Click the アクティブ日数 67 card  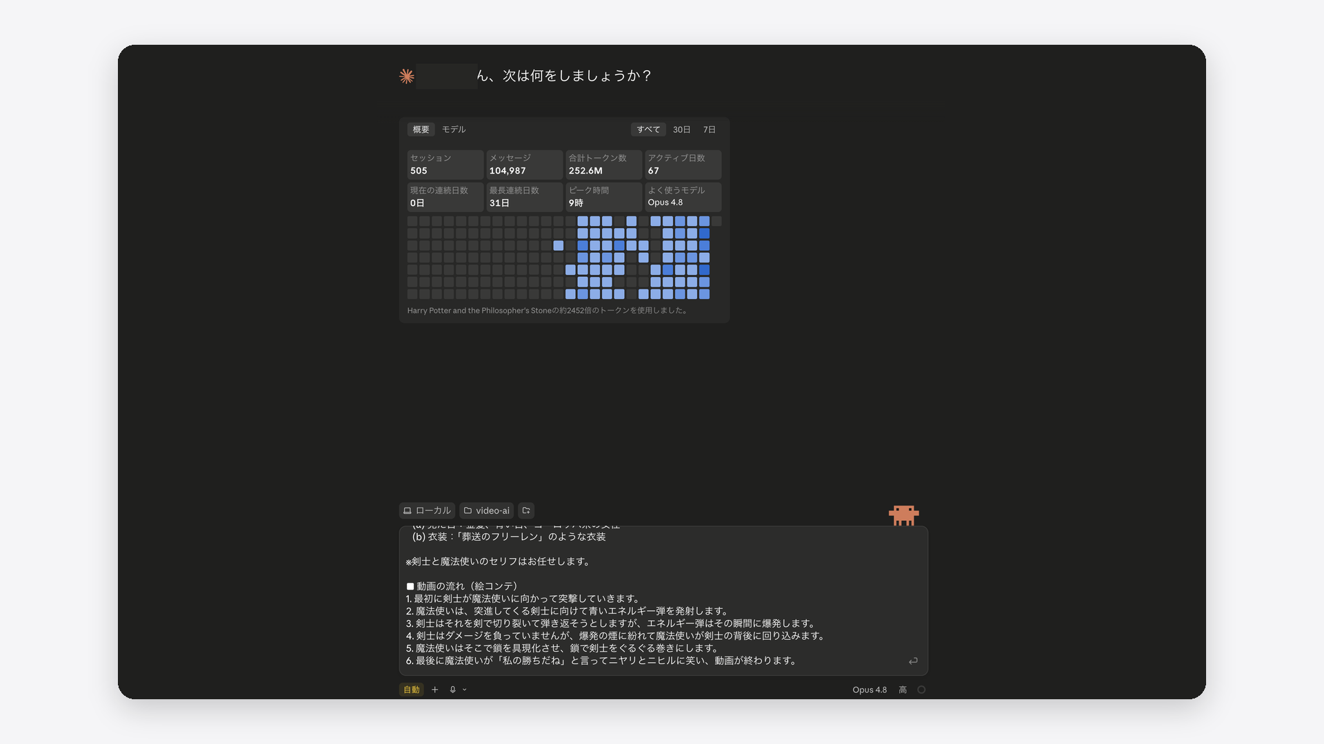point(683,165)
